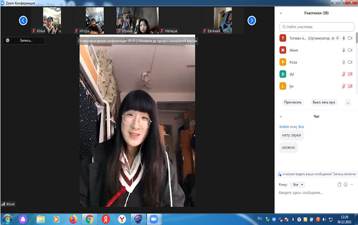358x225 pixels.
Task: Open the emoji picker in chat
Action: pos(346,184)
